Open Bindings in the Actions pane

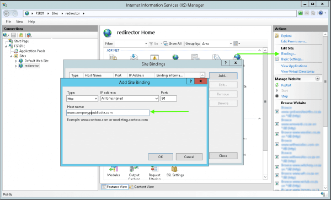289,54
